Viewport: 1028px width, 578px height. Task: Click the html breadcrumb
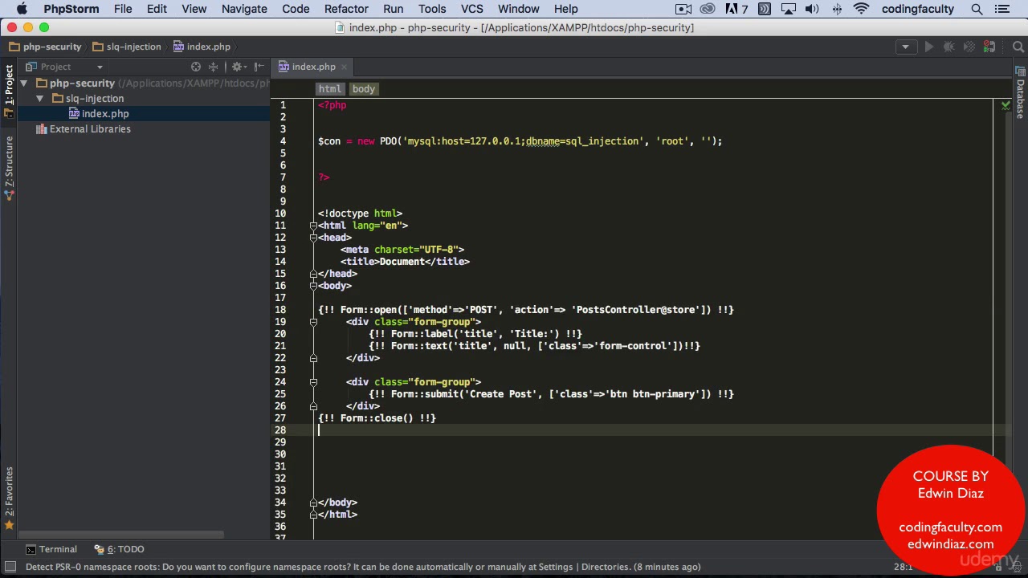coord(329,89)
